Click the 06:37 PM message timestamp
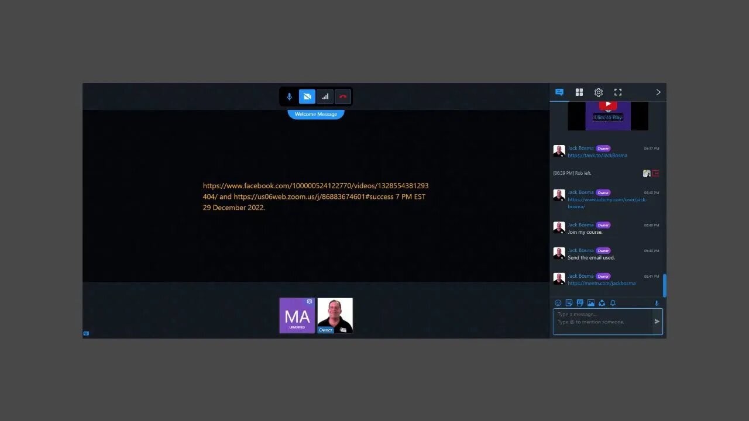The image size is (749, 421). pyautogui.click(x=651, y=149)
